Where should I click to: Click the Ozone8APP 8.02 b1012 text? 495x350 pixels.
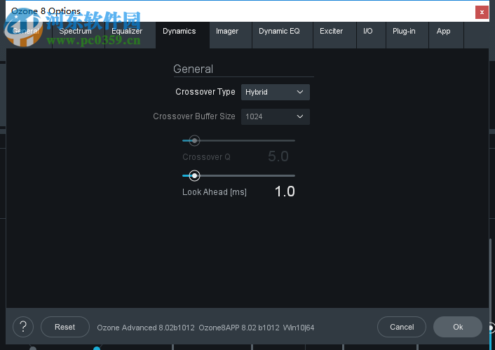[x=239, y=328]
